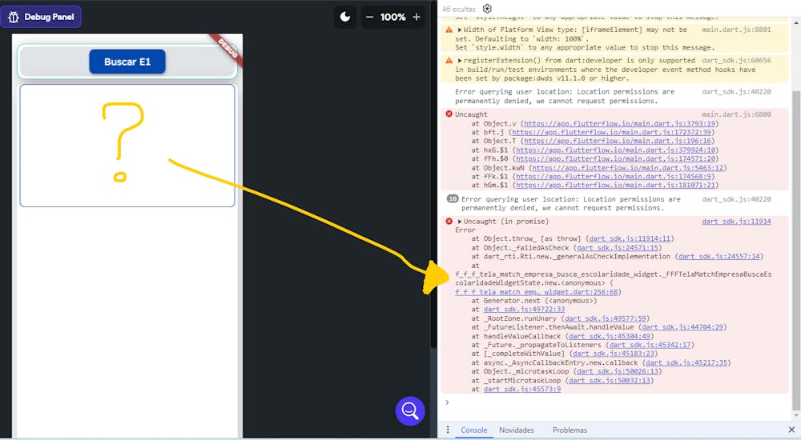Switch to the Novidades tab
This screenshot has height=440, width=801.
517,430
